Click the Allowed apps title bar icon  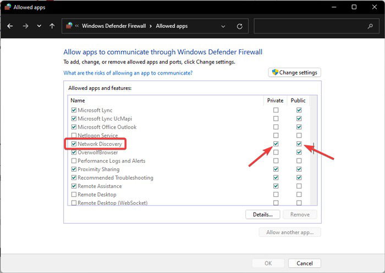[x=8, y=7]
